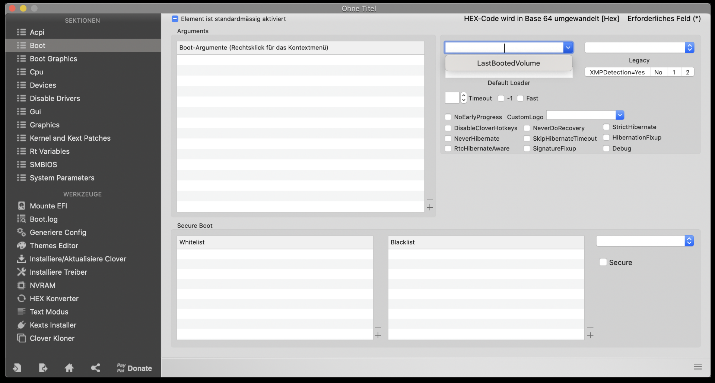Check the NoEarlyProgress option
Image resolution: width=715 pixels, height=383 pixels.
coord(448,117)
